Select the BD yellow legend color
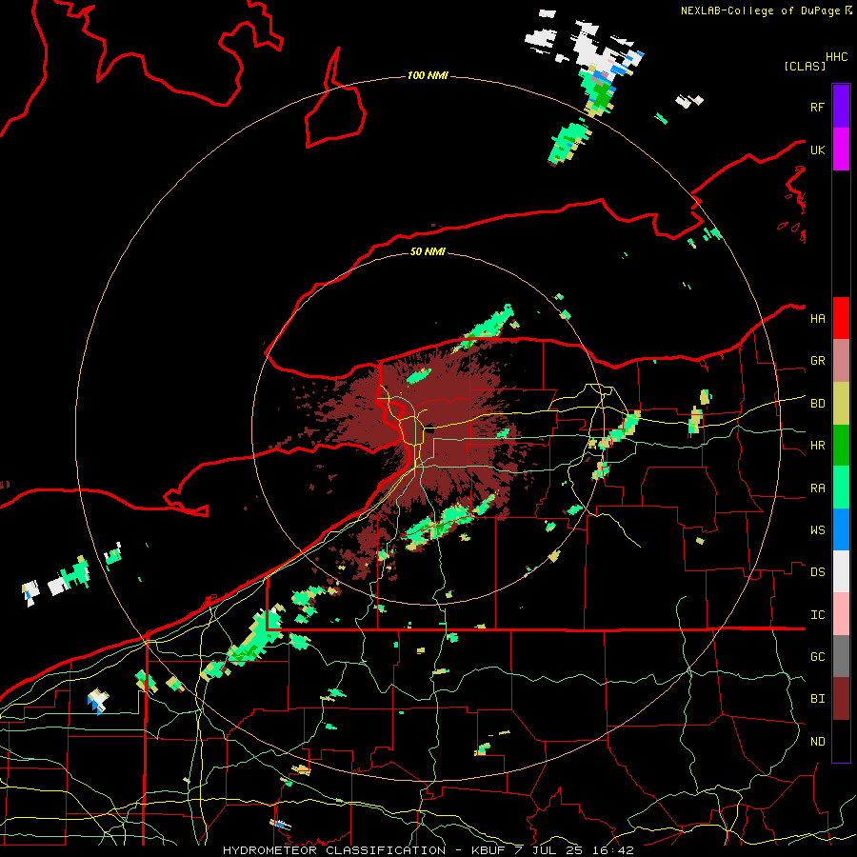The height and width of the screenshot is (857, 857). (841, 404)
